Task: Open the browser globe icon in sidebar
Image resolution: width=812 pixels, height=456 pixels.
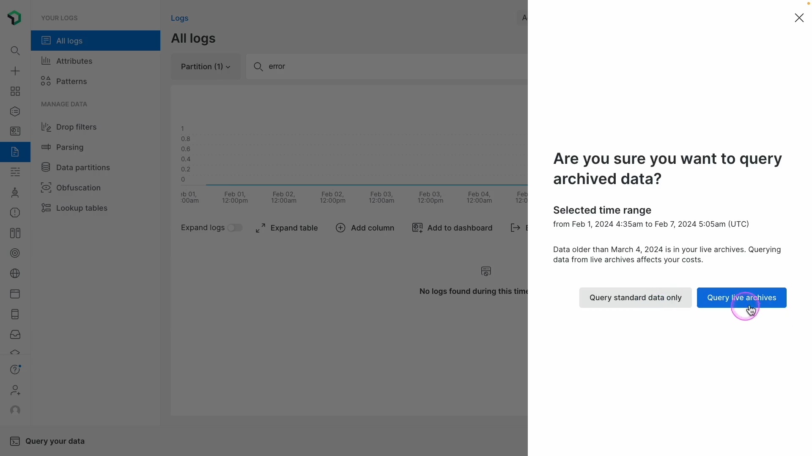Action: (15, 274)
